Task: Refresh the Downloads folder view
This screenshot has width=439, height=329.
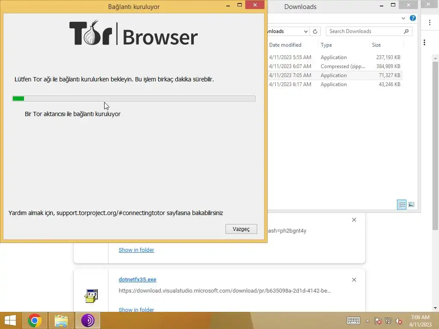Action: click(315, 31)
